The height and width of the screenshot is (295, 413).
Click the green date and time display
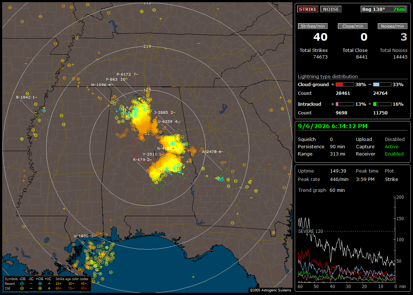pyautogui.click(x=332, y=126)
